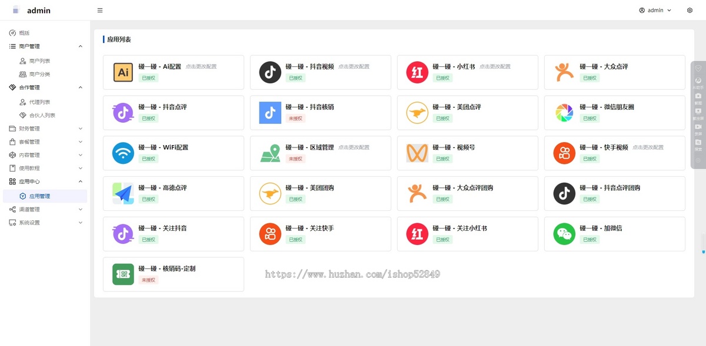The width and height of the screenshot is (706, 346).
Task: Click the 抖音点评团购 black TikTok icon
Action: coord(564,193)
